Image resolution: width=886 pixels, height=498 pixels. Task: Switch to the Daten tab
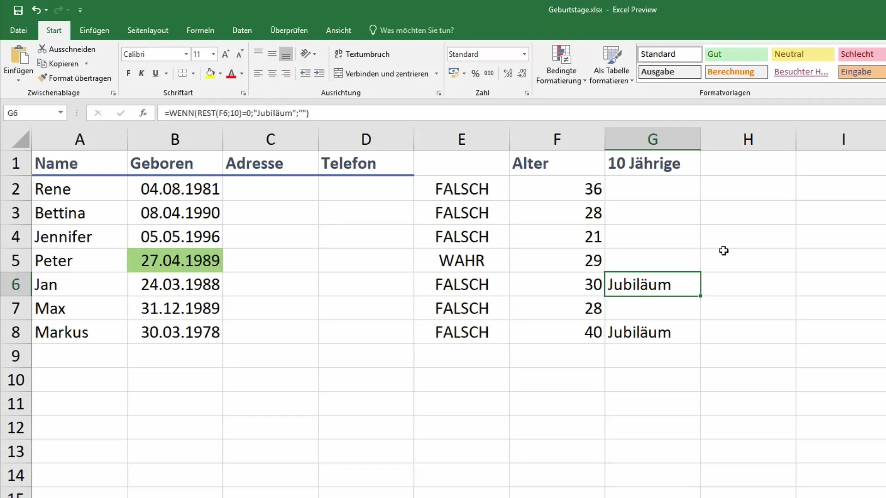tap(242, 30)
